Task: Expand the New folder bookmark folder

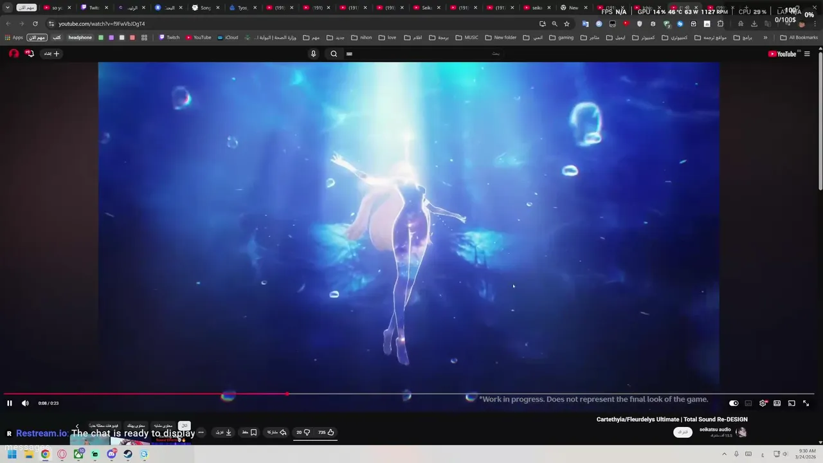Action: coord(500,37)
